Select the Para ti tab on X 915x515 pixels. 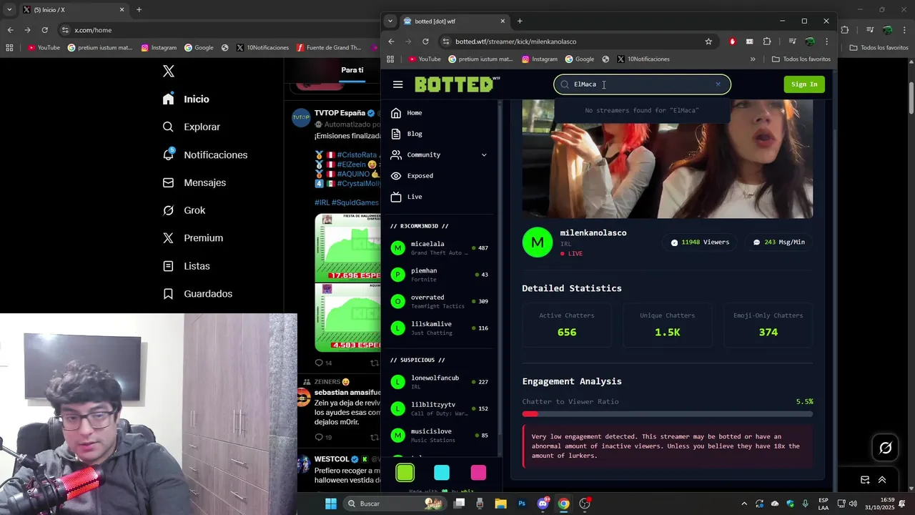click(352, 70)
